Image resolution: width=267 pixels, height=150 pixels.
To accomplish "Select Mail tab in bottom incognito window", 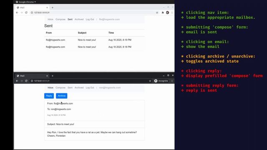I will click(32, 76).
